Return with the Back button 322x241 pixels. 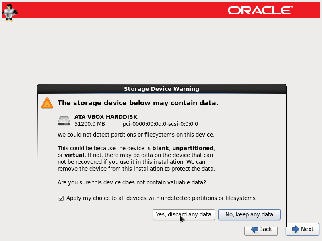(261, 231)
